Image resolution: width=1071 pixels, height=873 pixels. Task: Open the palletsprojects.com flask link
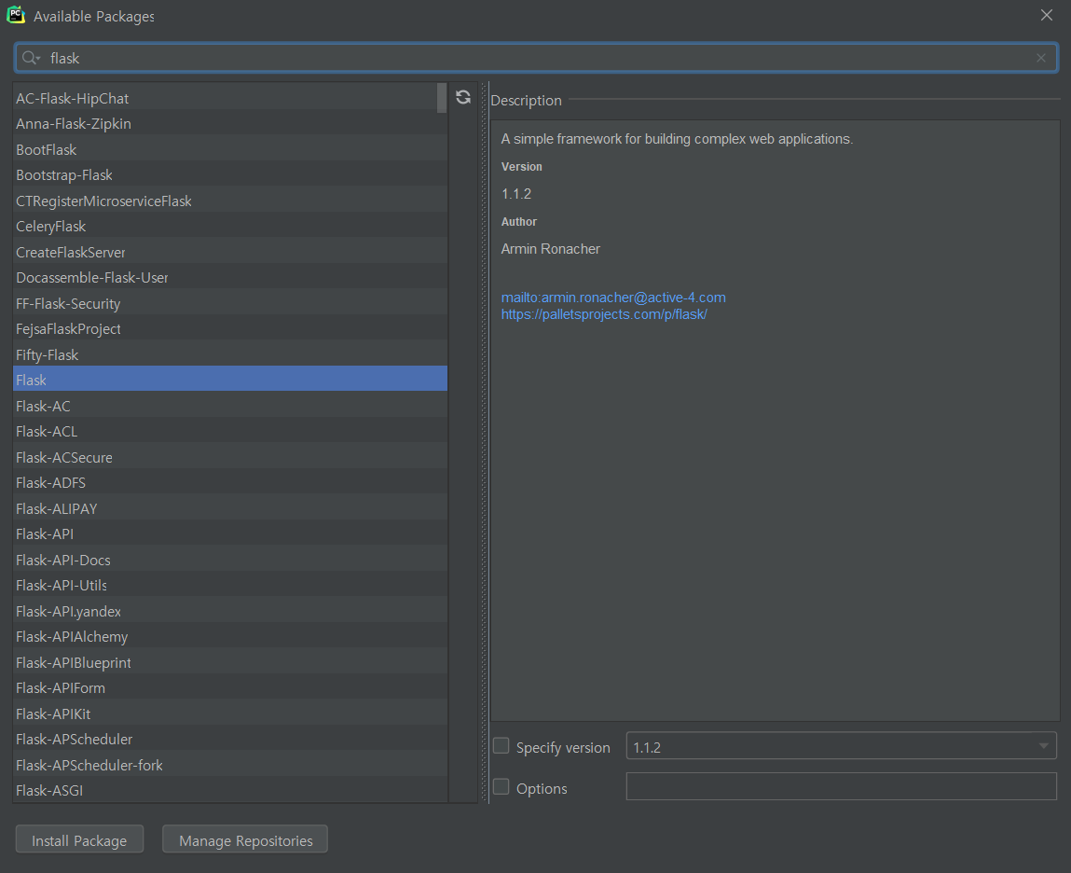(604, 314)
